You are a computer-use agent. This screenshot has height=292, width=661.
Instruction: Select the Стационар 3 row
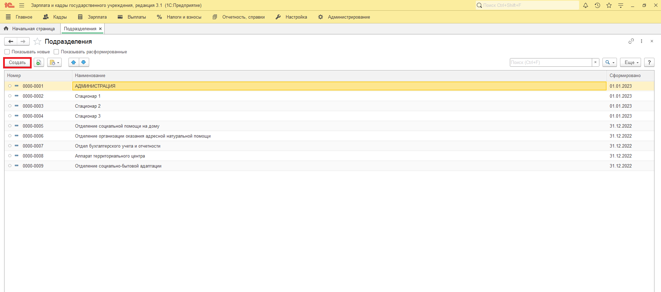329,116
